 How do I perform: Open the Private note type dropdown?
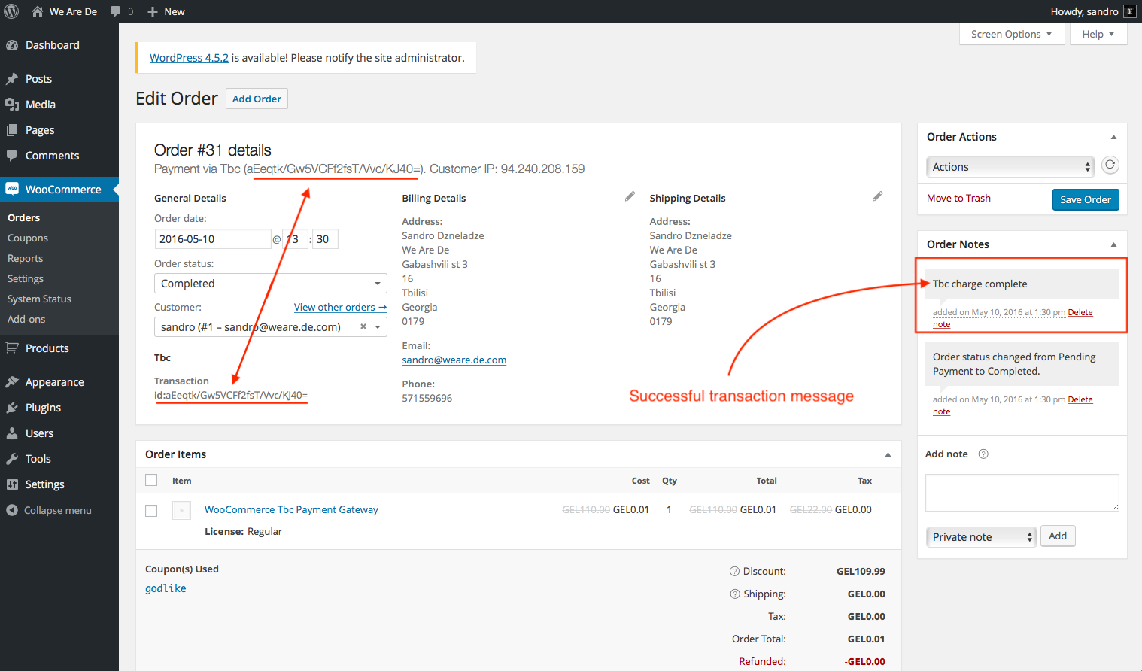(982, 536)
